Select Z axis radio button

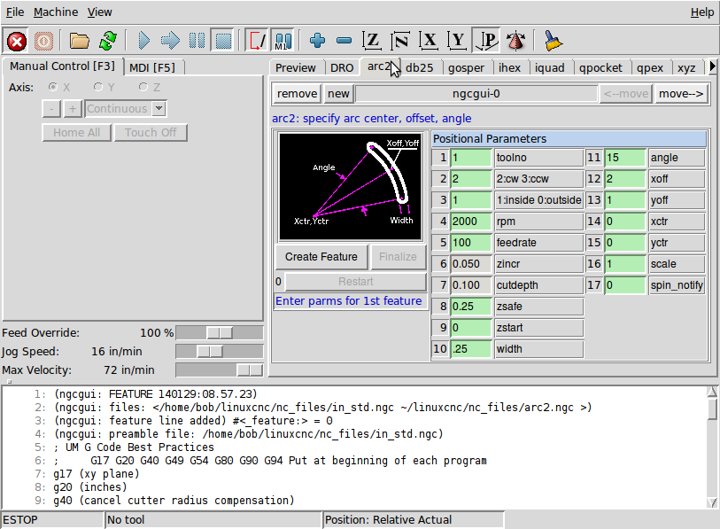143,87
